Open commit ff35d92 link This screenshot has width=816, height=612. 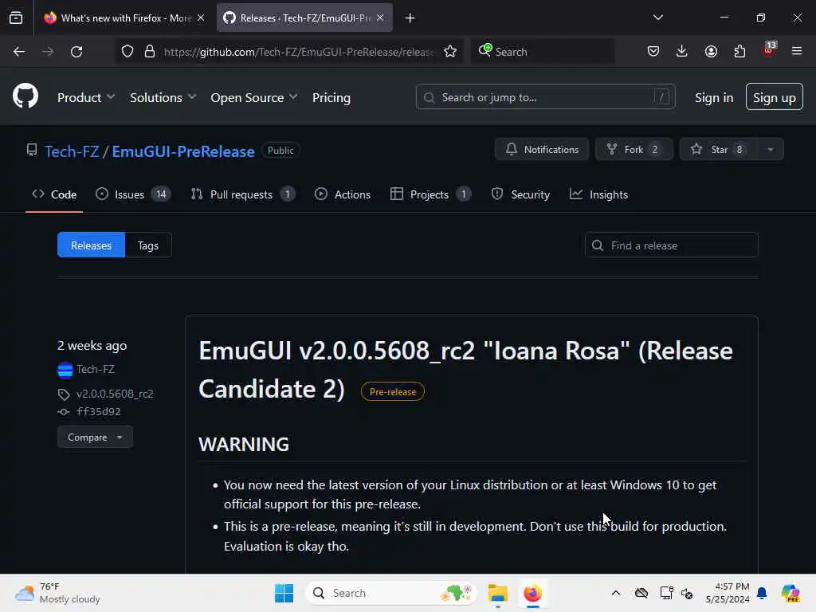tap(98, 412)
